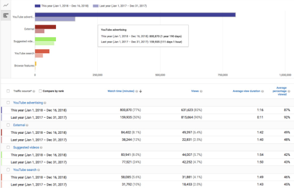Open the External traffic source link

pyautogui.click(x=19, y=125)
